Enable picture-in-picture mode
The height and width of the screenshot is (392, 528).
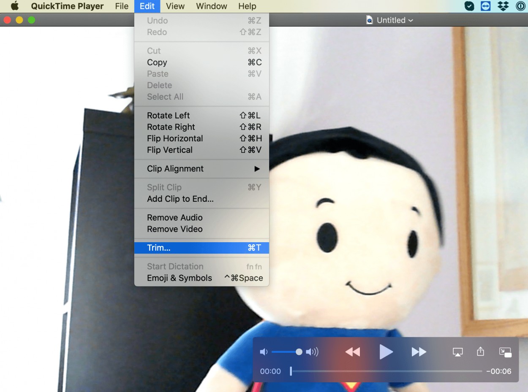pos(505,352)
